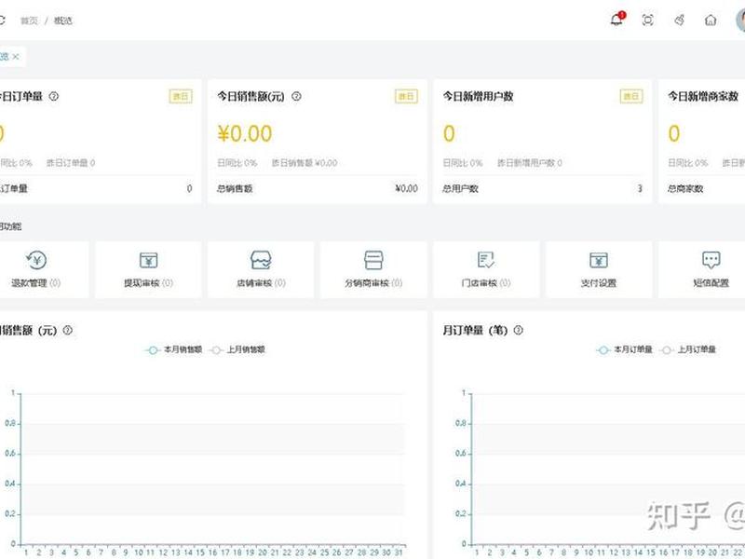Viewport: 745px width, 559px height.
Task: Click 昨日 tag on 今日新增用户数 card
Action: coord(631,97)
